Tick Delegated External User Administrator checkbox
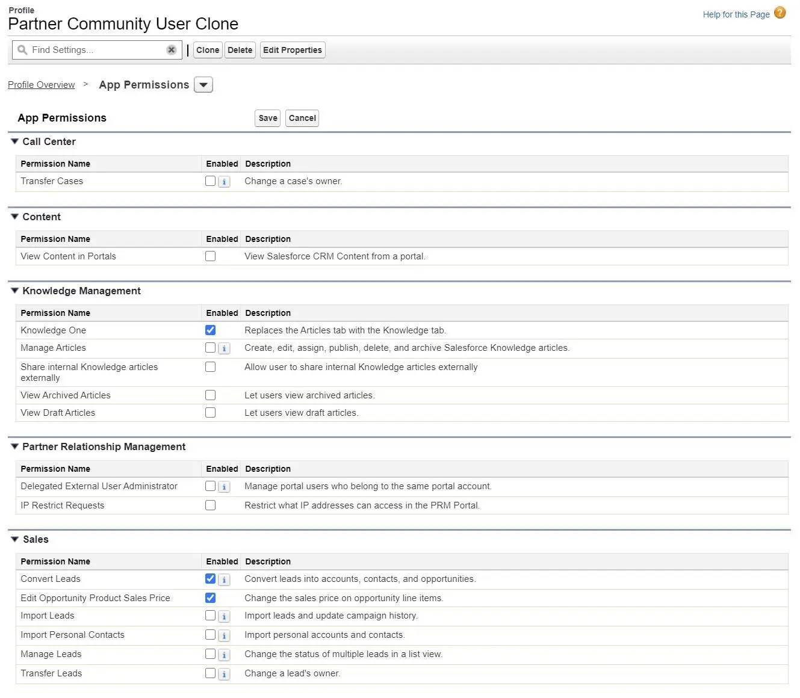 tap(210, 486)
